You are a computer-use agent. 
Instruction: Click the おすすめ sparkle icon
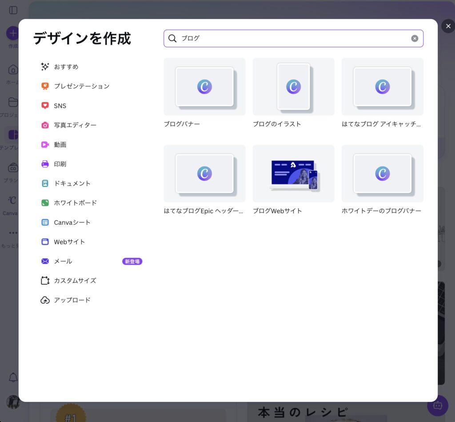[45, 67]
